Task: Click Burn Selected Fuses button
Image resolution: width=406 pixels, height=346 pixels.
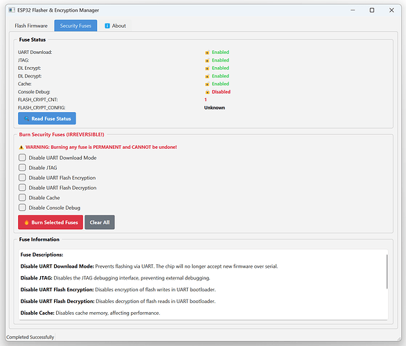Action: 51,222
